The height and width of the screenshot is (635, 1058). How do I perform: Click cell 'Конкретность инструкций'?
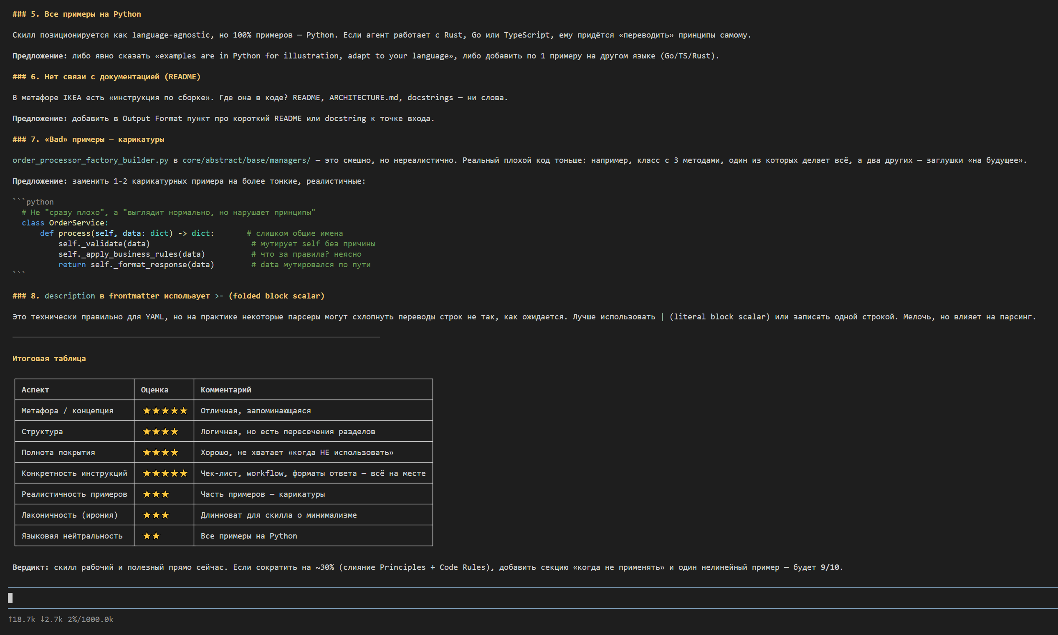click(74, 473)
